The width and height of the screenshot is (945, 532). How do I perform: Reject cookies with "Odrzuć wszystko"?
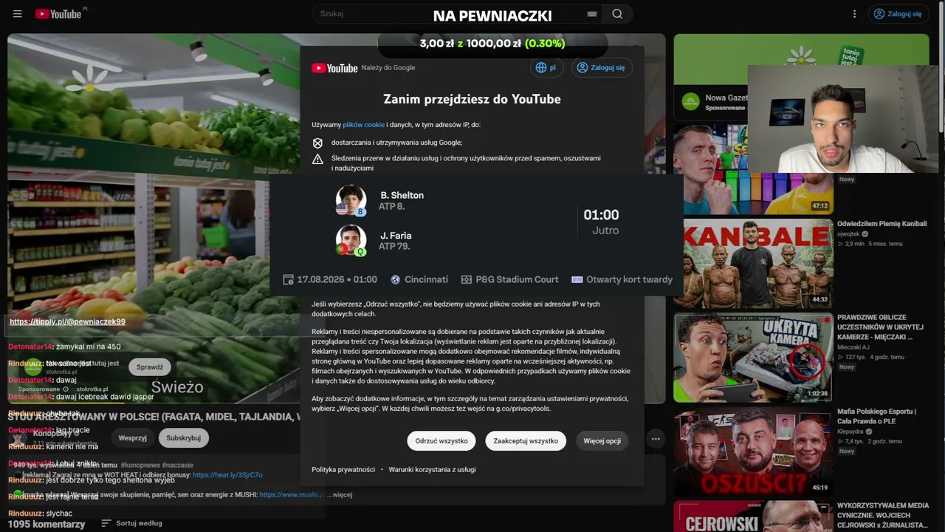click(x=441, y=441)
